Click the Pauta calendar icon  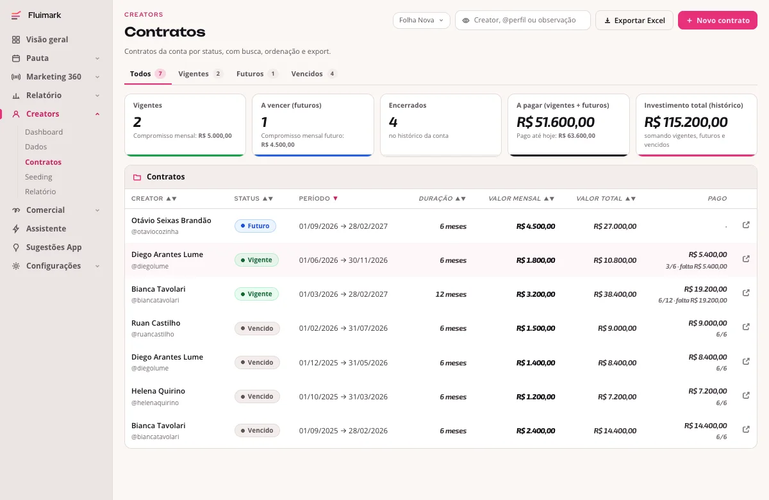(x=16, y=58)
